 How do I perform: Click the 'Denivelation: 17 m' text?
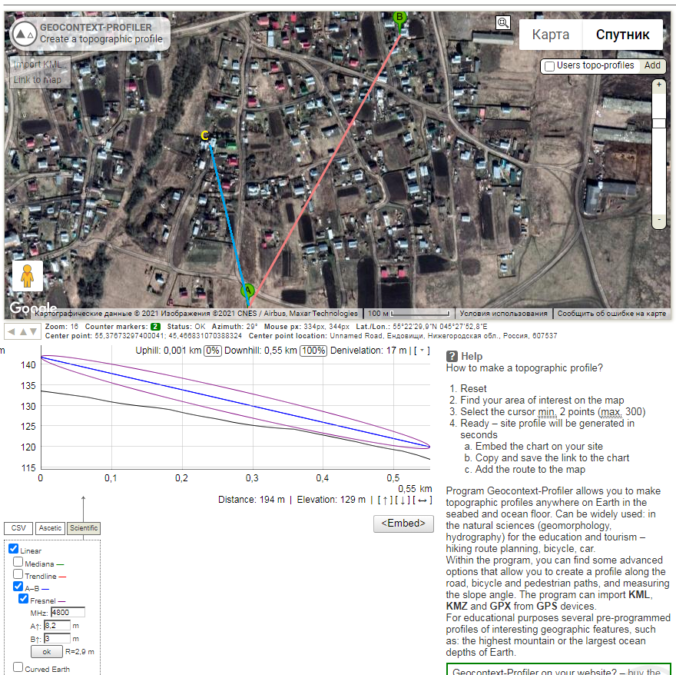[368, 351]
